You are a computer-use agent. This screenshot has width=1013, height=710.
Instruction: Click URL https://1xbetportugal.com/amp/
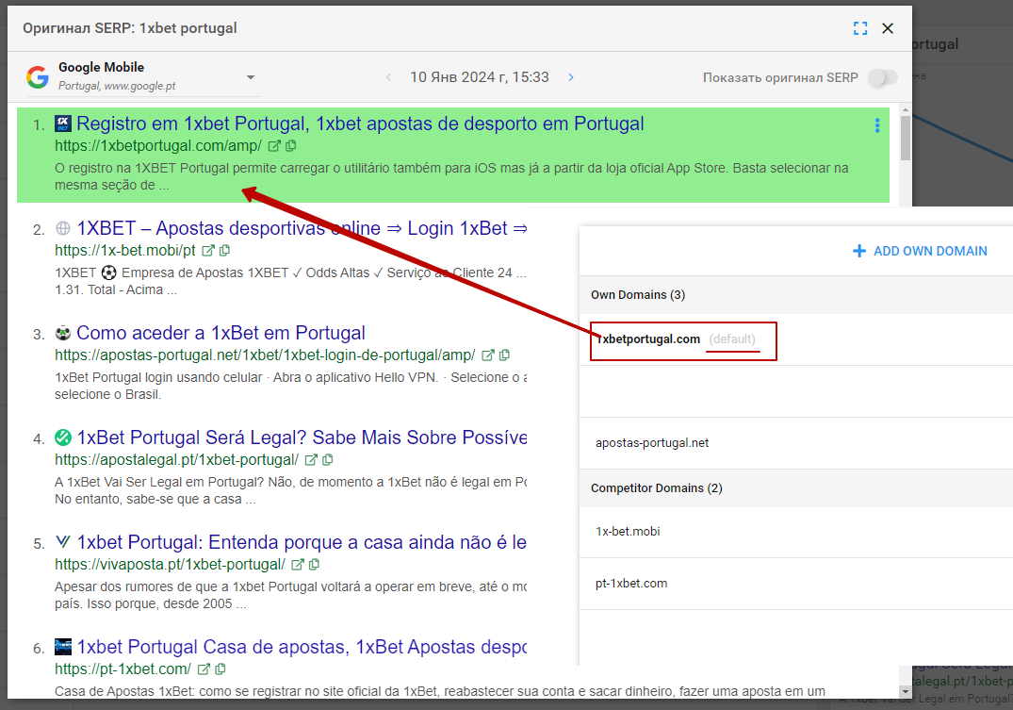158,146
